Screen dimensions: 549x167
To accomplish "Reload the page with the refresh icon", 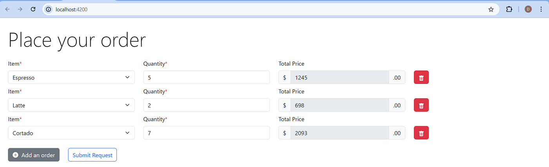I will point(33,9).
